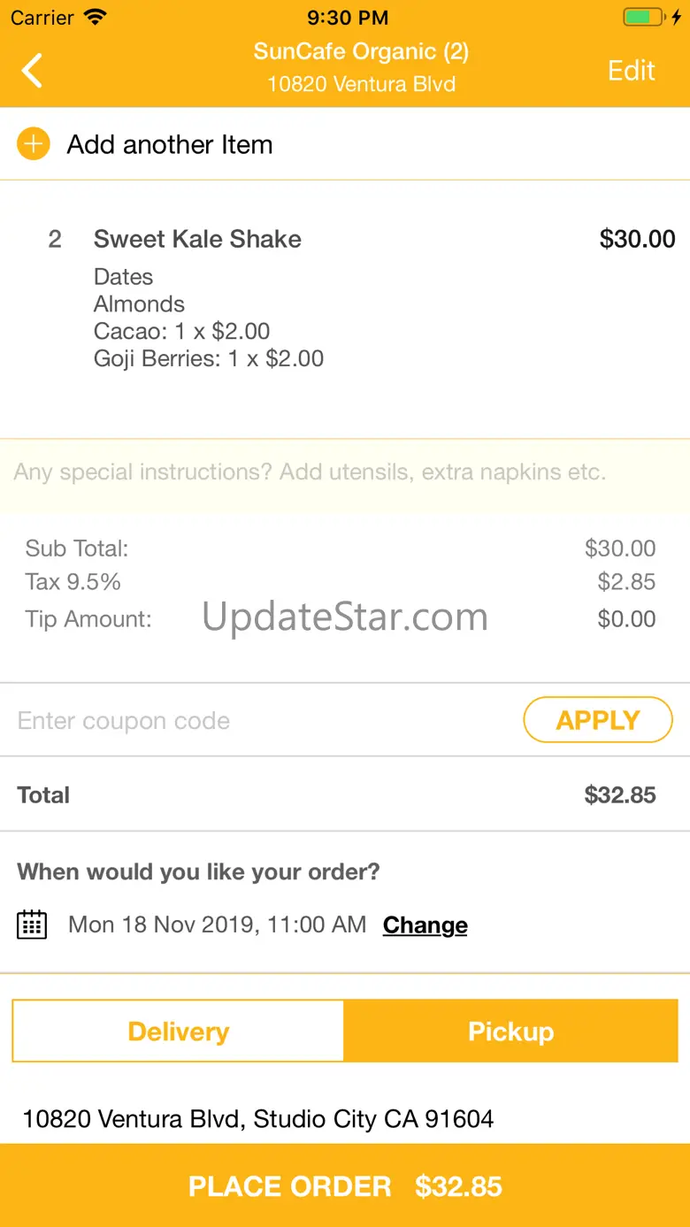Image resolution: width=690 pixels, height=1227 pixels.
Task: Select the Delivery option
Action: click(x=178, y=1031)
